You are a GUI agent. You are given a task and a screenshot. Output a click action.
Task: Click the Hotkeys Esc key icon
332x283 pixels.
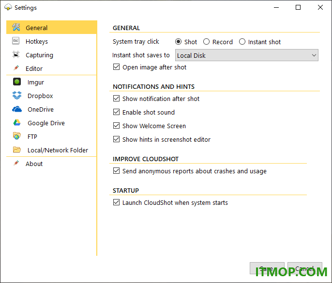[x=16, y=41]
